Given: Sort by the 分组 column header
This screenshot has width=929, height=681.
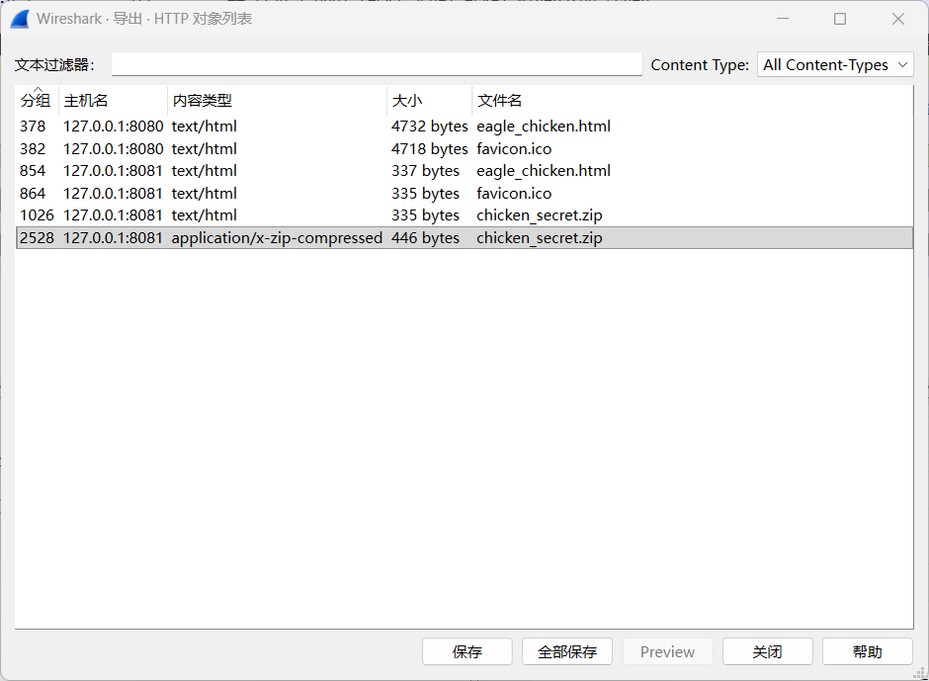Looking at the screenshot, I should tap(36, 101).
